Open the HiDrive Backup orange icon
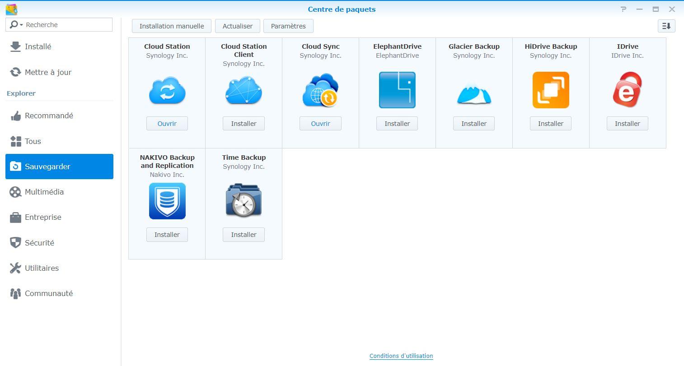 (x=551, y=90)
